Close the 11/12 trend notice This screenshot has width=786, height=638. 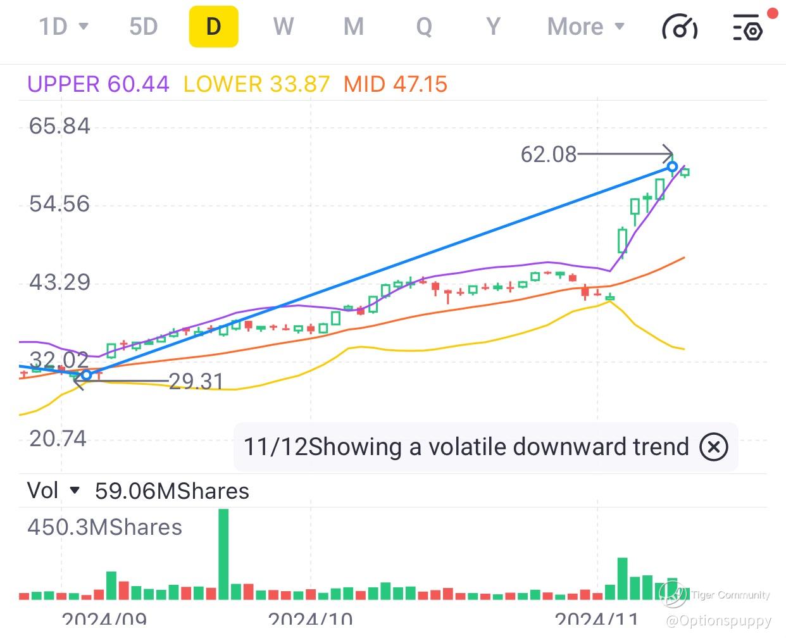714,447
